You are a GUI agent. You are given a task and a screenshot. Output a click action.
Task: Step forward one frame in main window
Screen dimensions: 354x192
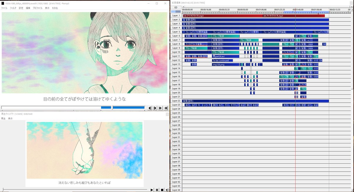(x=155, y=108)
